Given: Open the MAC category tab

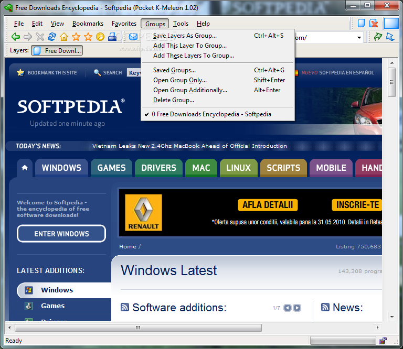Looking at the screenshot, I should [x=201, y=168].
